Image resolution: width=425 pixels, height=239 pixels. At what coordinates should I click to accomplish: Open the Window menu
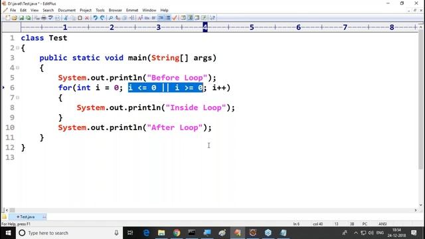coord(149,11)
